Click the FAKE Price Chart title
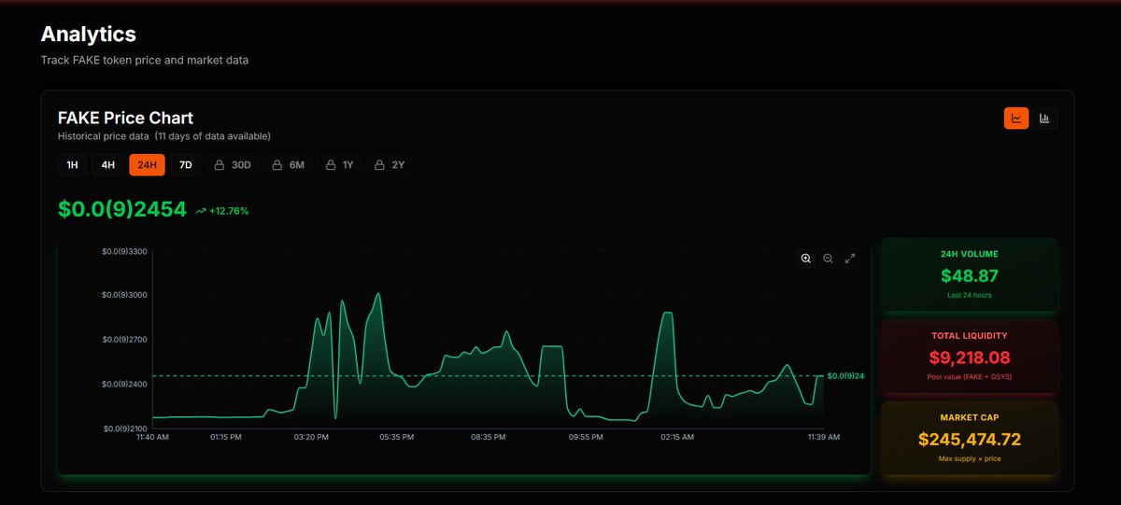The image size is (1121, 505). pos(125,118)
